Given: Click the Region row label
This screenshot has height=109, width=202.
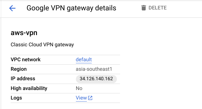Looking at the screenshot, I should (x=19, y=69).
